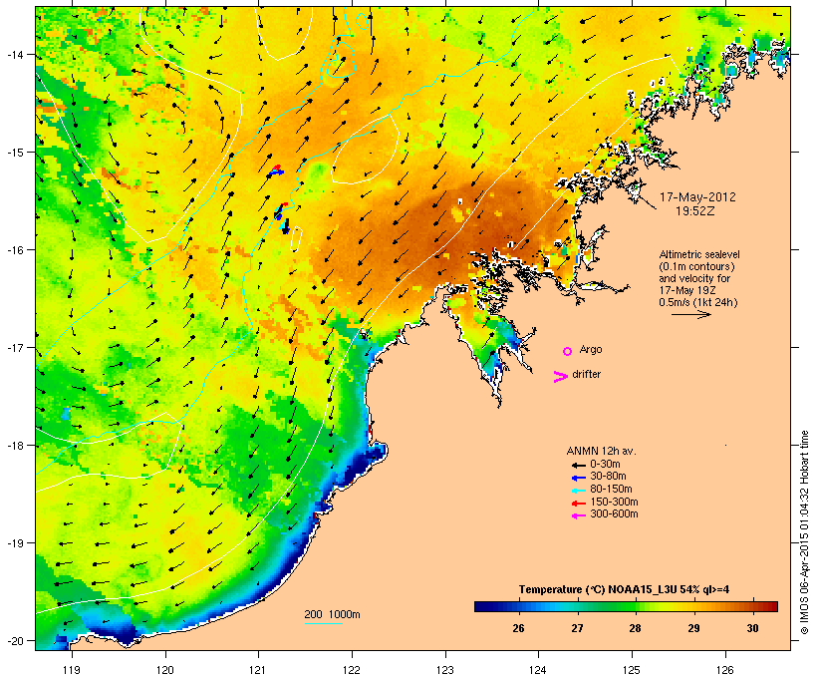Image resolution: width=817 pixels, height=678 pixels.
Task: Click the colorbar at 28 degrees (green)
Action: (635, 606)
